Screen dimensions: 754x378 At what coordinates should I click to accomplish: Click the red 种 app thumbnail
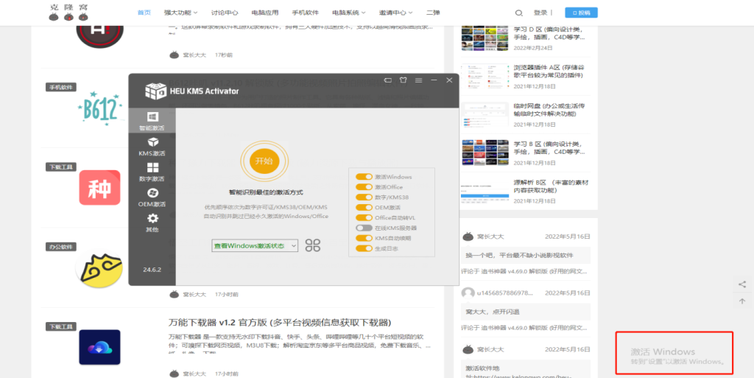[x=99, y=188]
